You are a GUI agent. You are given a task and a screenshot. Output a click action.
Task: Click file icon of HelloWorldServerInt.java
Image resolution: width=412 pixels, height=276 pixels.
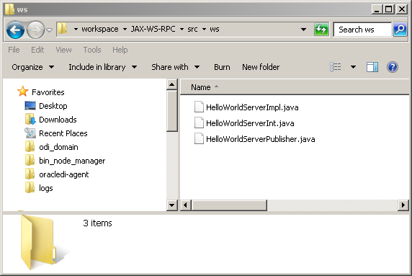199,123
